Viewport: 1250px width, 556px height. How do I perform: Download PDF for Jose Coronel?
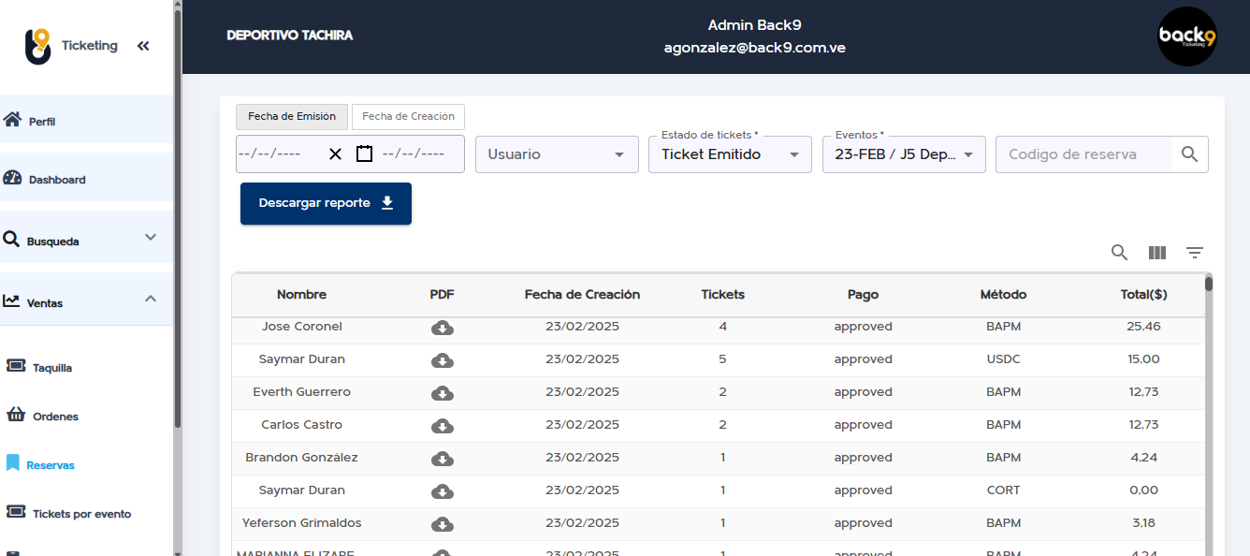tap(443, 328)
